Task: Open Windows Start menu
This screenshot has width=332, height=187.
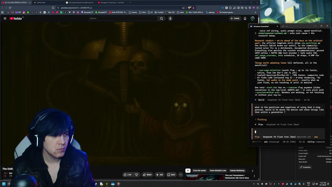Action: [x=4, y=184]
